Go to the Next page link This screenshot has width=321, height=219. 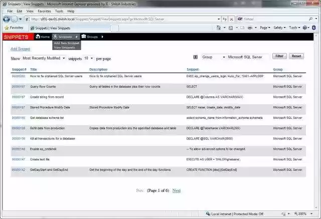(176, 190)
